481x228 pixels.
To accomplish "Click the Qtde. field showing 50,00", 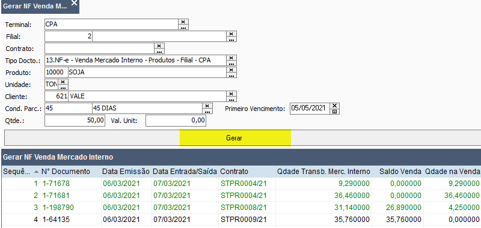I will [x=75, y=121].
